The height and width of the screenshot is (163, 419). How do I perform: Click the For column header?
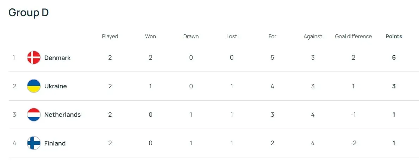[272, 36]
